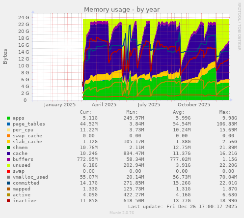Click the 'cache' legend label
Image resolution: width=244 pixels, height=218 pixels.
(20, 154)
